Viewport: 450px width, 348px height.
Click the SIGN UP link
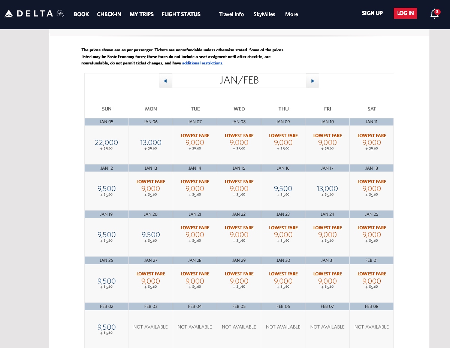(x=372, y=13)
